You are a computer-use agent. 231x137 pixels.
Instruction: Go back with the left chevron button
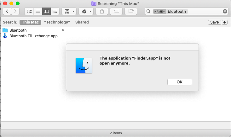[7, 11]
